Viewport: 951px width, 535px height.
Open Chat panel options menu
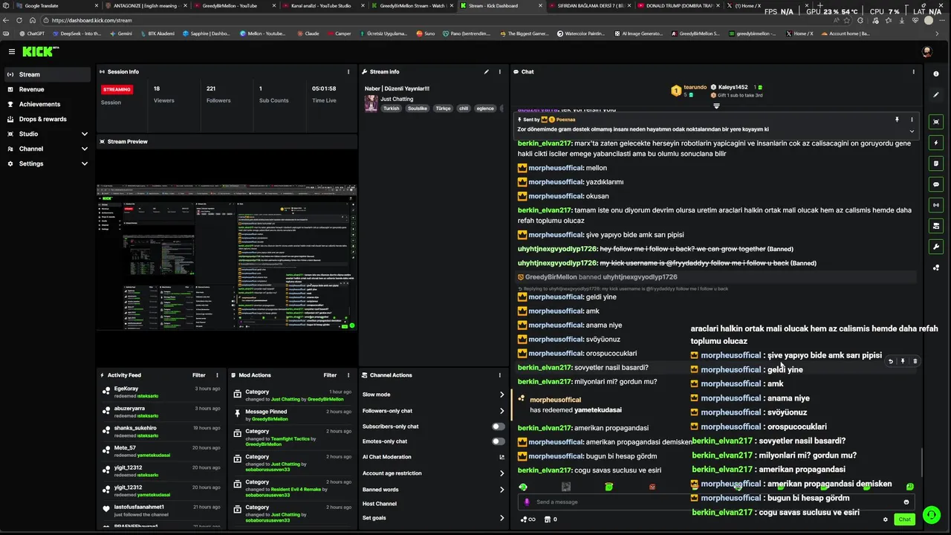pos(913,72)
